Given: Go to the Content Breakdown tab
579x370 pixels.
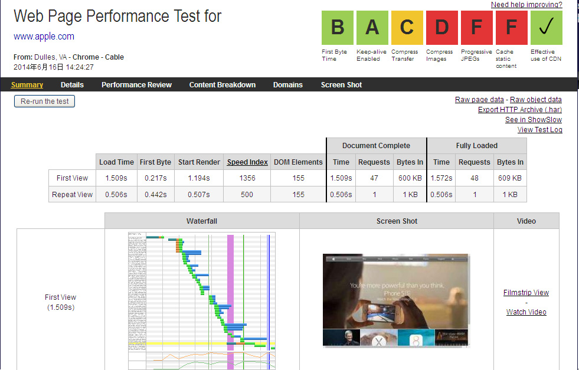Looking at the screenshot, I should (x=223, y=84).
